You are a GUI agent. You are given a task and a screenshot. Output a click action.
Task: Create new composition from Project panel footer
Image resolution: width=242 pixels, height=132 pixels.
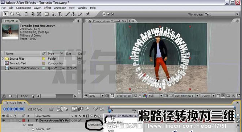(16, 96)
